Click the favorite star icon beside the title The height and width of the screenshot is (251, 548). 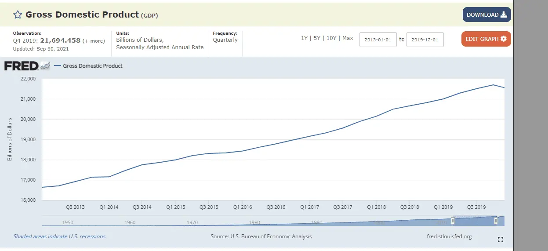pos(18,15)
